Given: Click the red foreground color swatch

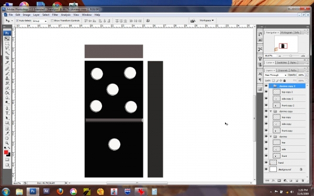Looking at the screenshot, I should [6, 152].
